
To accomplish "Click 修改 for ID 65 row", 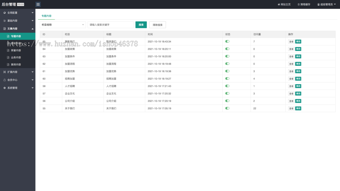I will pos(298,42).
